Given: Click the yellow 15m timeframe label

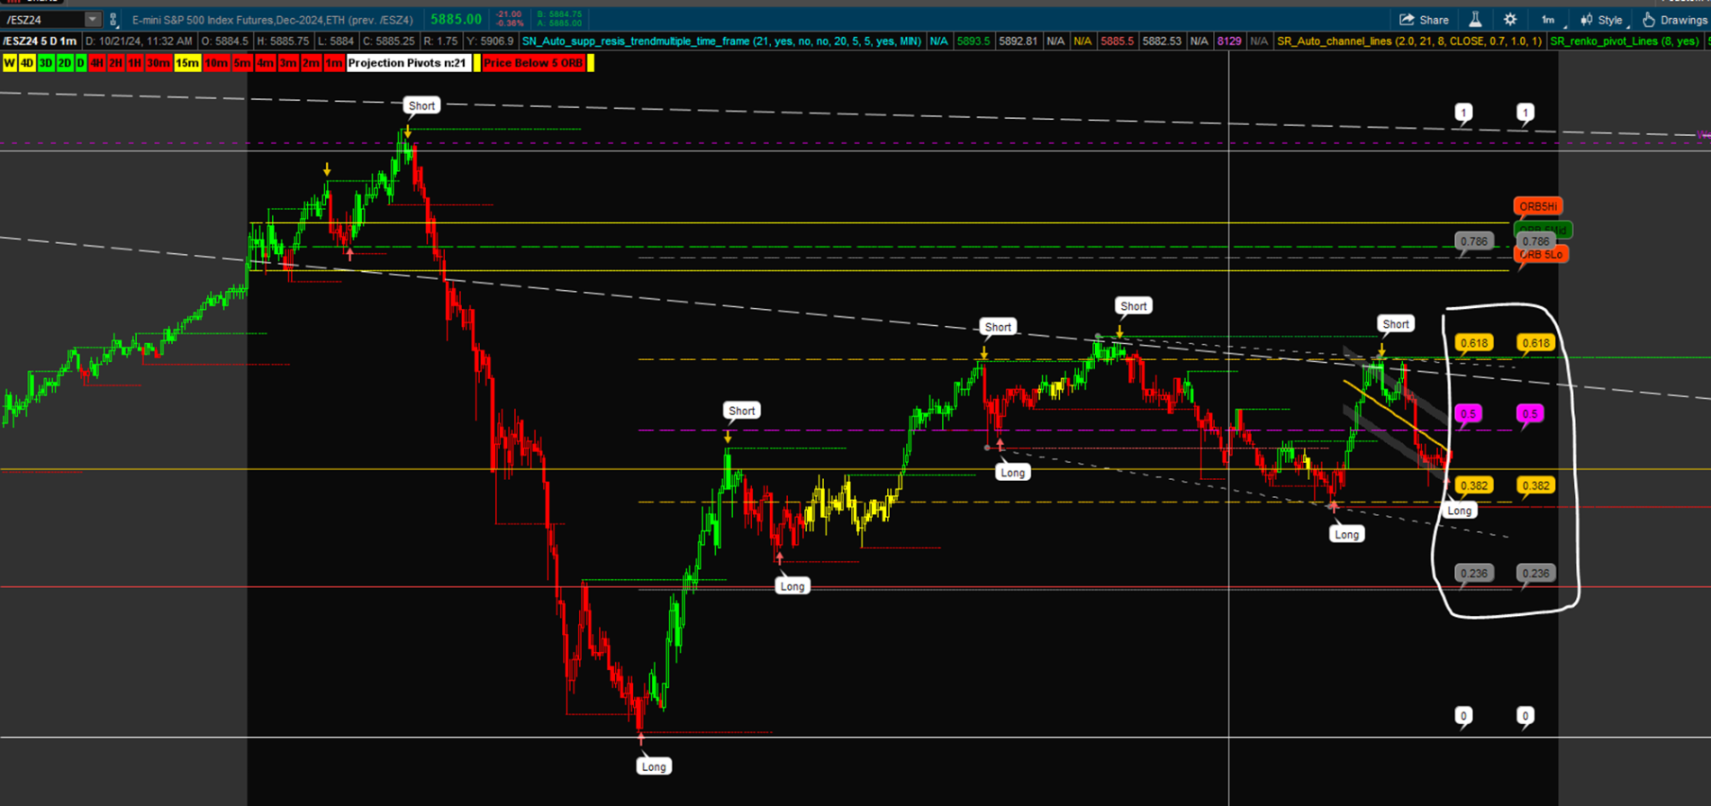Looking at the screenshot, I should pyautogui.click(x=187, y=63).
